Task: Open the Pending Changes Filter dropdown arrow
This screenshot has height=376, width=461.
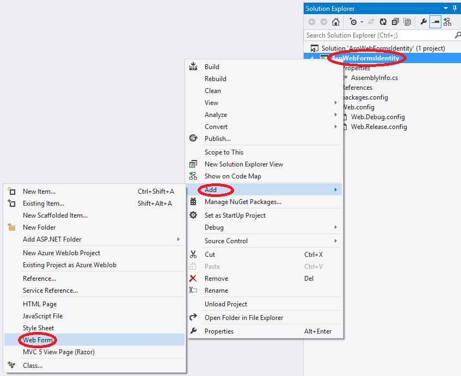Action: (x=362, y=22)
